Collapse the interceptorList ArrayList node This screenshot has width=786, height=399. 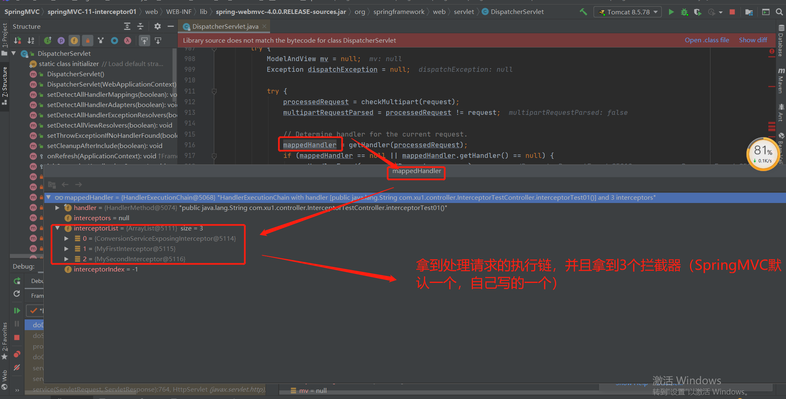point(57,228)
